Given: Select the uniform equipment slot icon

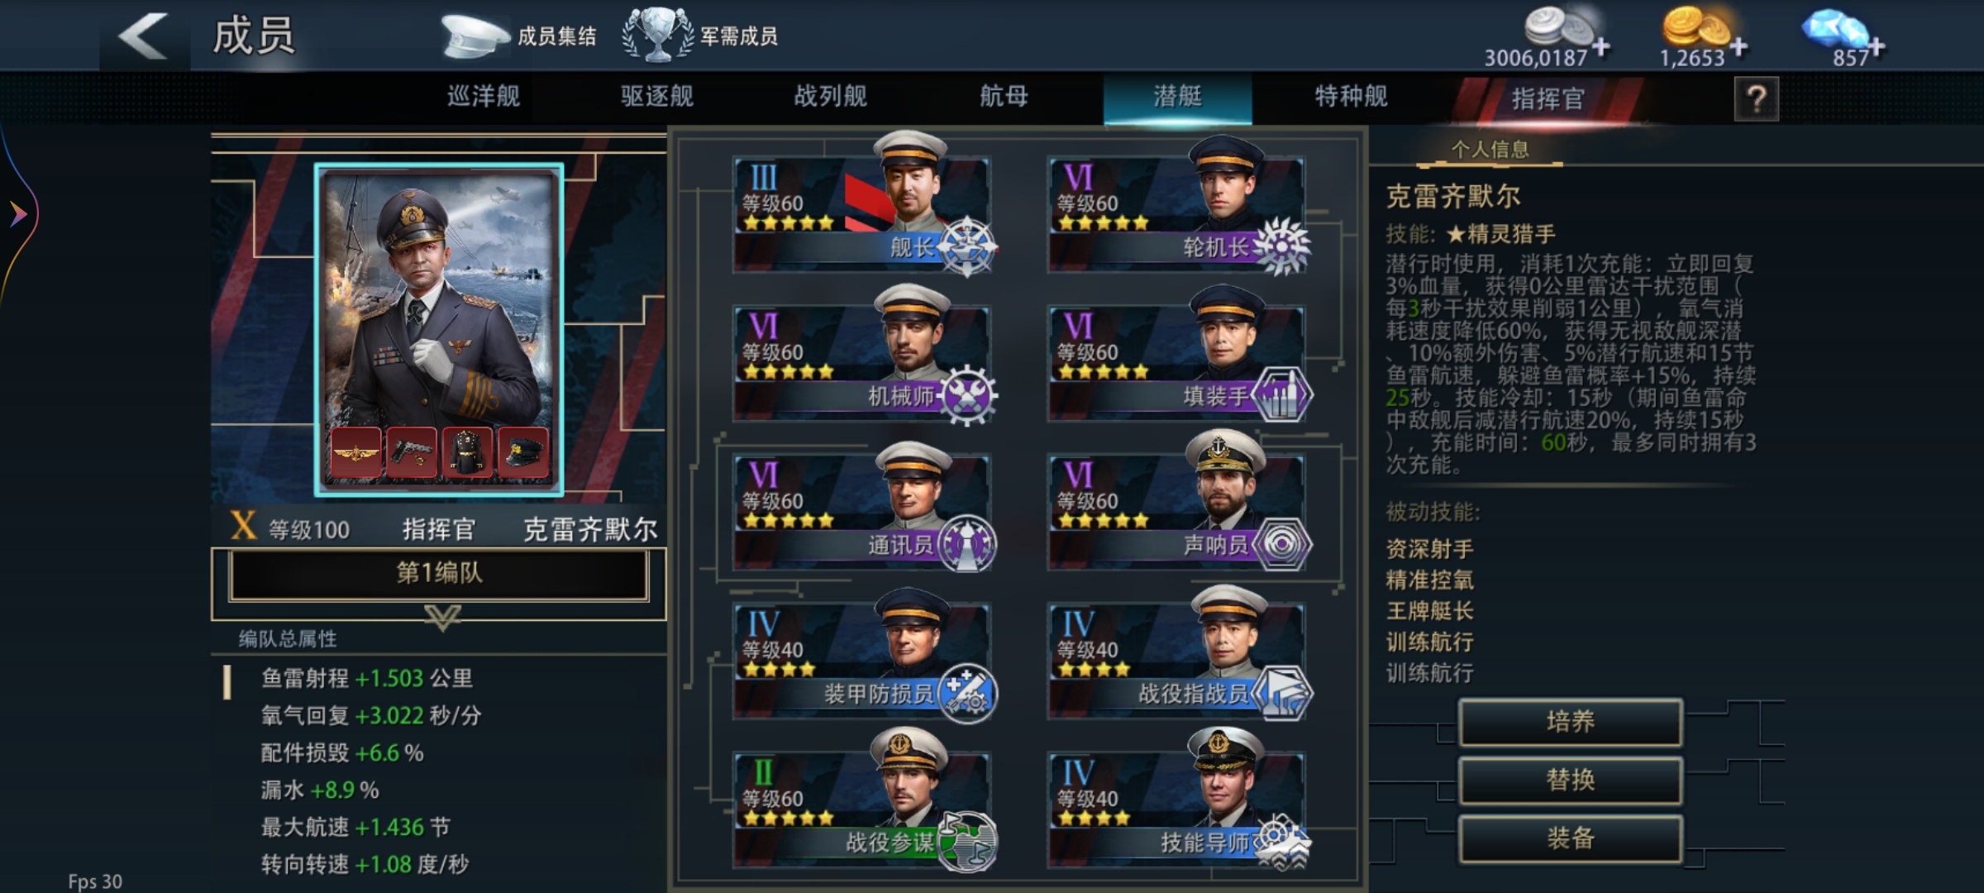Looking at the screenshot, I should click(467, 452).
